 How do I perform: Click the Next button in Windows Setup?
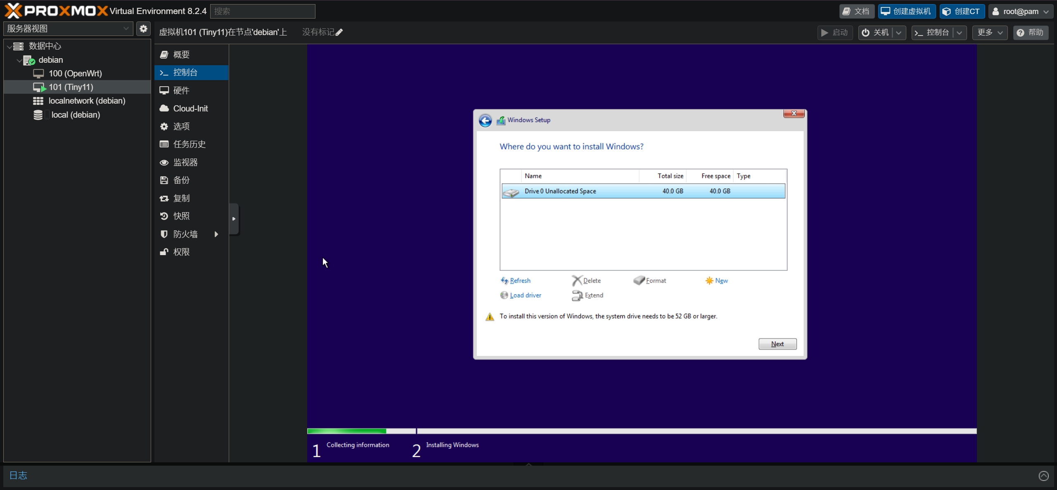[x=777, y=344]
